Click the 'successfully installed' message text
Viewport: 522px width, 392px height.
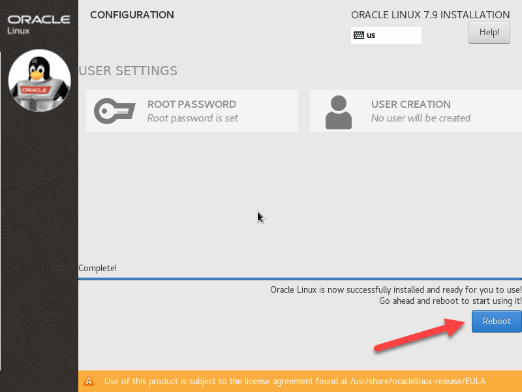[x=395, y=289]
